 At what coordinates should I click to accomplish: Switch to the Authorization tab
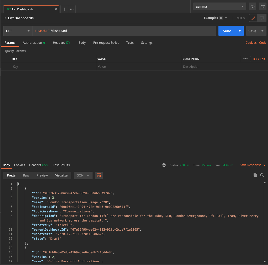pyautogui.click(x=34, y=43)
